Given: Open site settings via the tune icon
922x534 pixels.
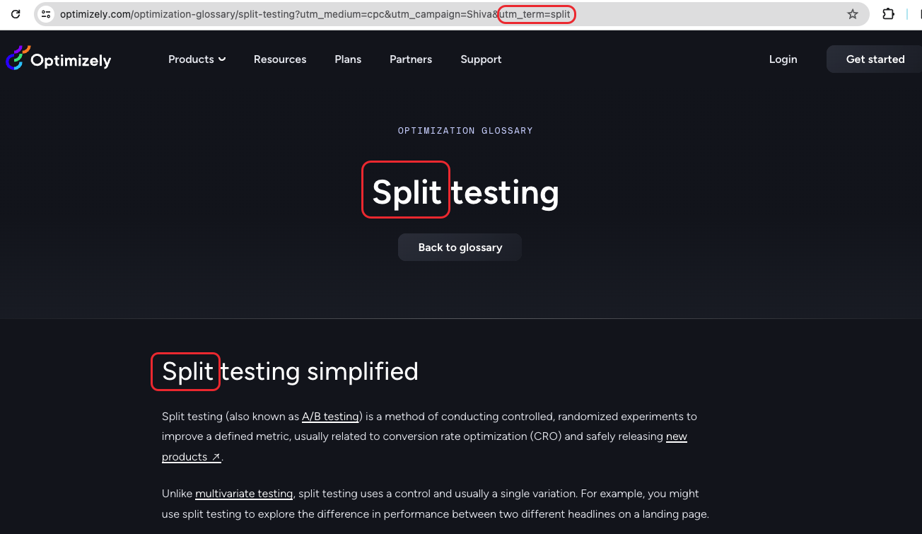Looking at the screenshot, I should coord(45,13).
